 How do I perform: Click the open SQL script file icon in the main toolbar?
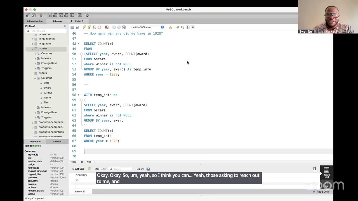click(34, 15)
